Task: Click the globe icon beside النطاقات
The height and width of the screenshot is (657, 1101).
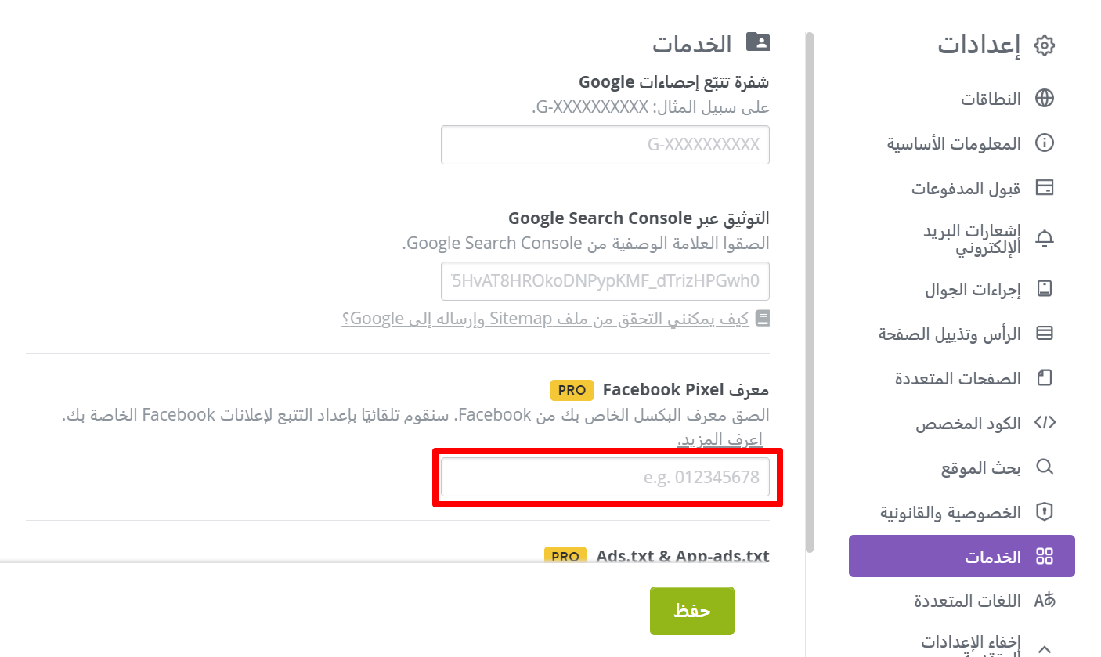Action: [x=1045, y=99]
